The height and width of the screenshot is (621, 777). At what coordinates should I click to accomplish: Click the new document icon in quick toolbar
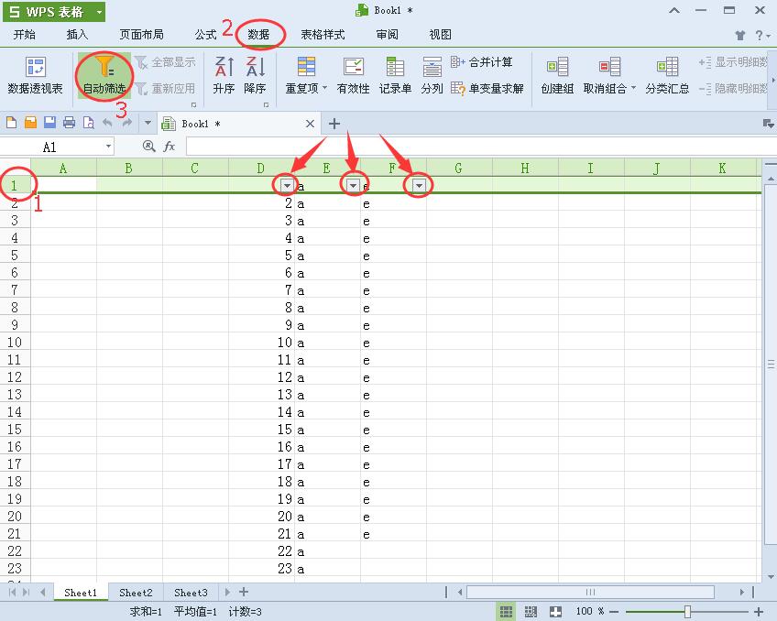pos(11,123)
